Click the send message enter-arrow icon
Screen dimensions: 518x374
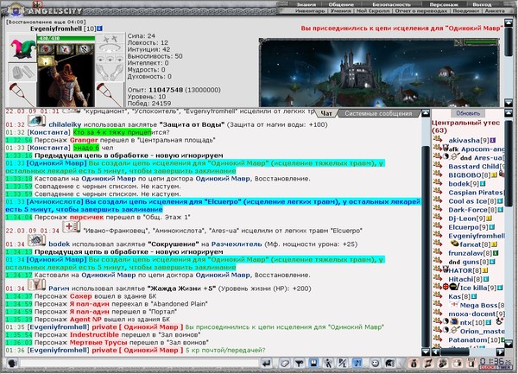coord(266,364)
